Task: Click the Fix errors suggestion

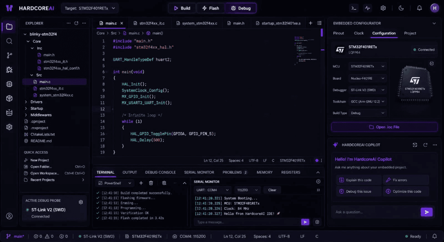Action: coord(406,180)
